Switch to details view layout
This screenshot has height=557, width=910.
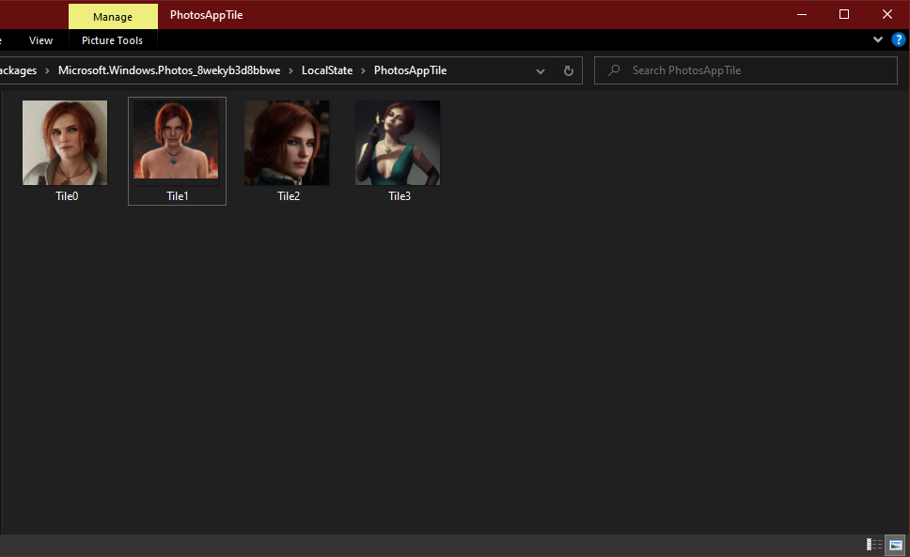tap(874, 544)
